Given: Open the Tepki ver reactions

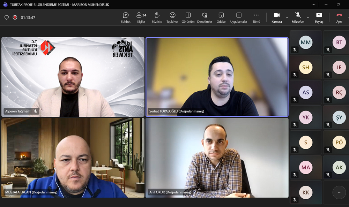Looking at the screenshot, I should coord(172,17).
